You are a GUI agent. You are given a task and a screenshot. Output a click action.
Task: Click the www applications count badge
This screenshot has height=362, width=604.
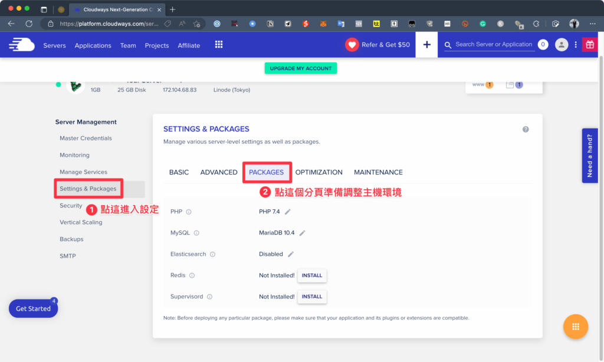489,85
